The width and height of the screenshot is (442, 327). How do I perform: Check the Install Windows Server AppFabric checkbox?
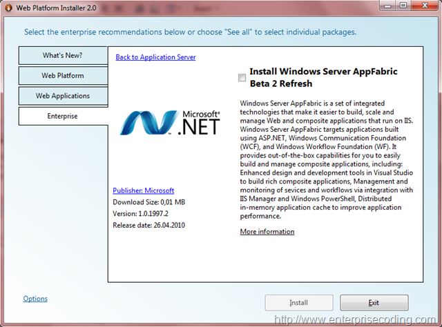242,77
